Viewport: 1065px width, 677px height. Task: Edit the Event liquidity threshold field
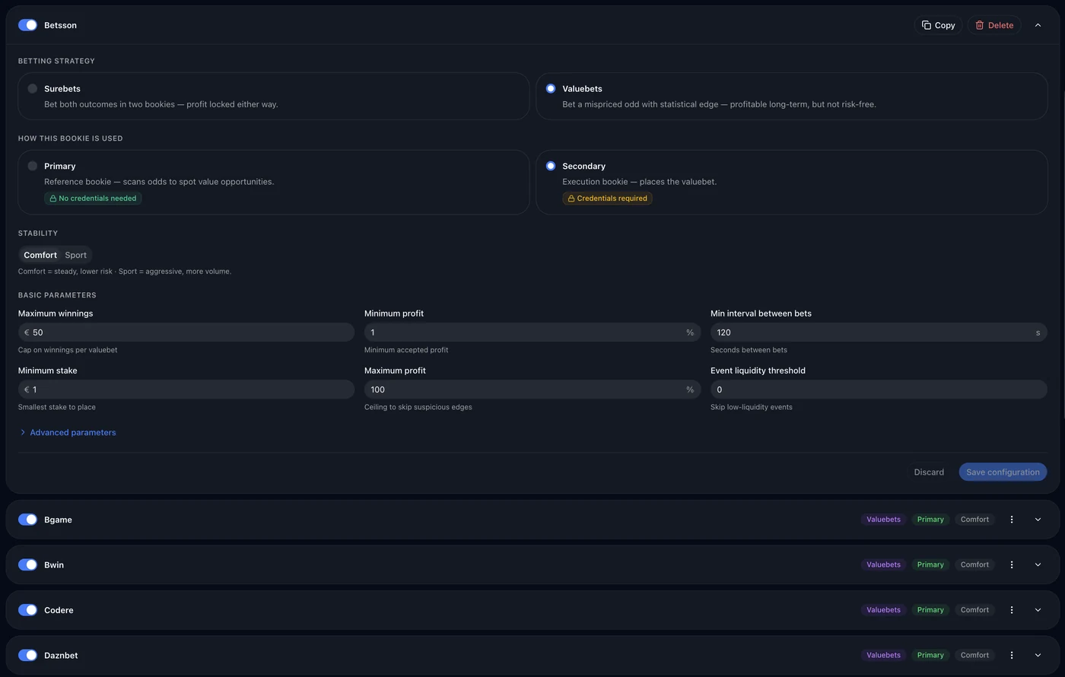click(879, 389)
